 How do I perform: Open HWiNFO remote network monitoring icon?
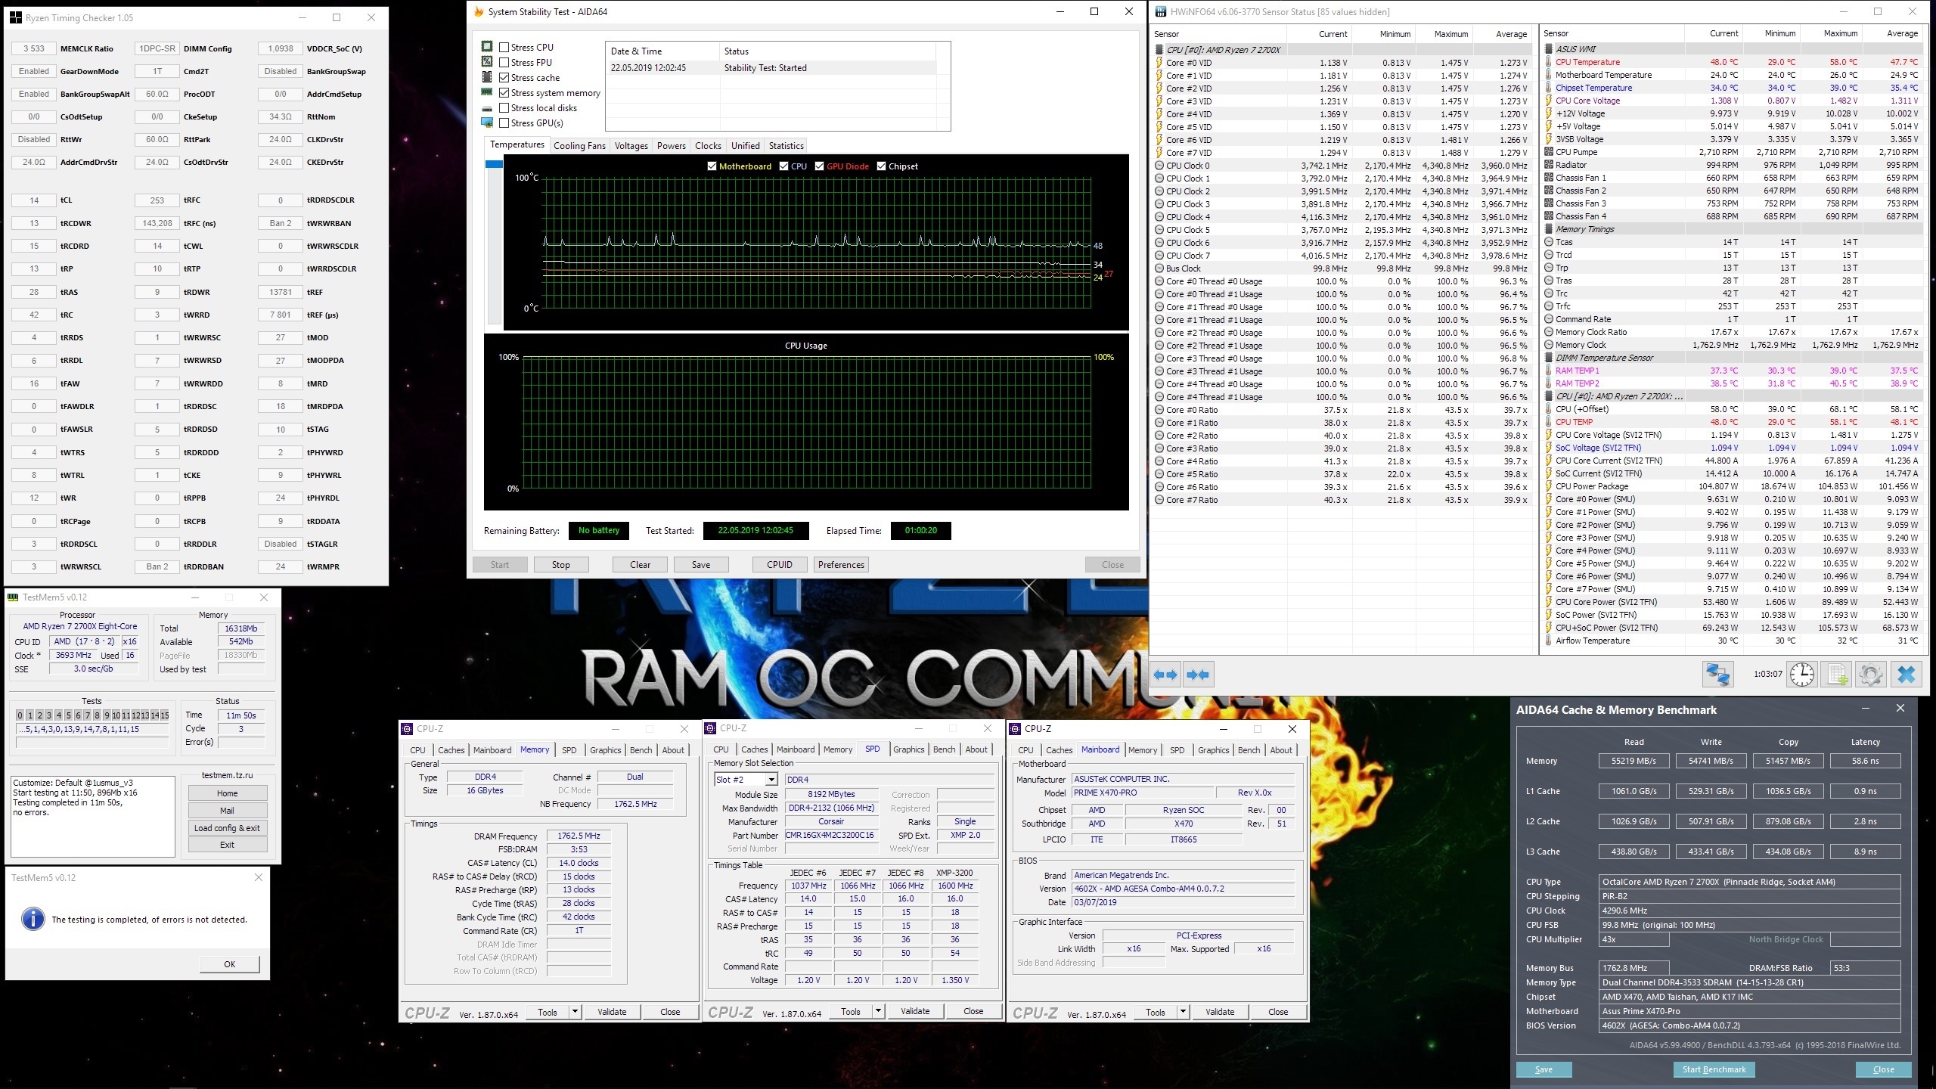pyautogui.click(x=1717, y=674)
